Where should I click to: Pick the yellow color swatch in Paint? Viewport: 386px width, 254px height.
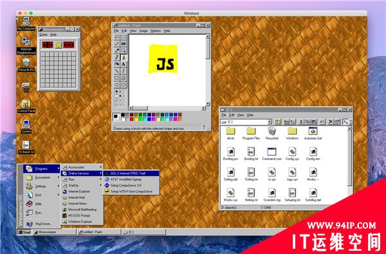136,120
